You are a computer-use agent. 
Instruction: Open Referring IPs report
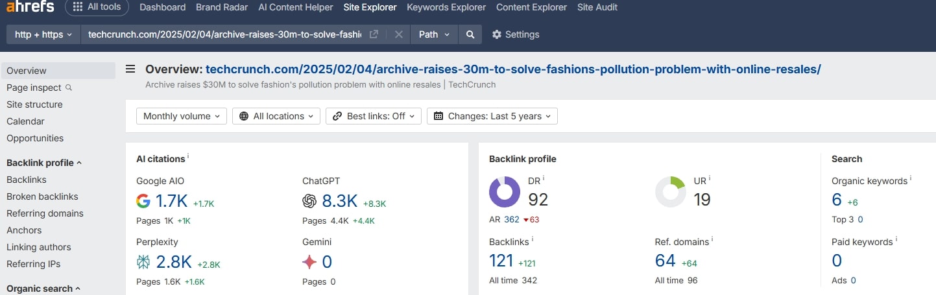(x=33, y=264)
